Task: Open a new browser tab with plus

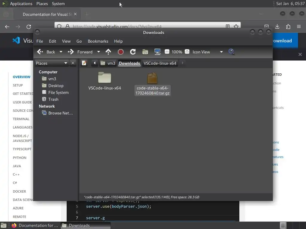Action: click(87, 14)
